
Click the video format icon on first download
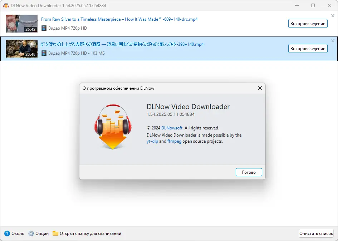(x=44, y=28)
